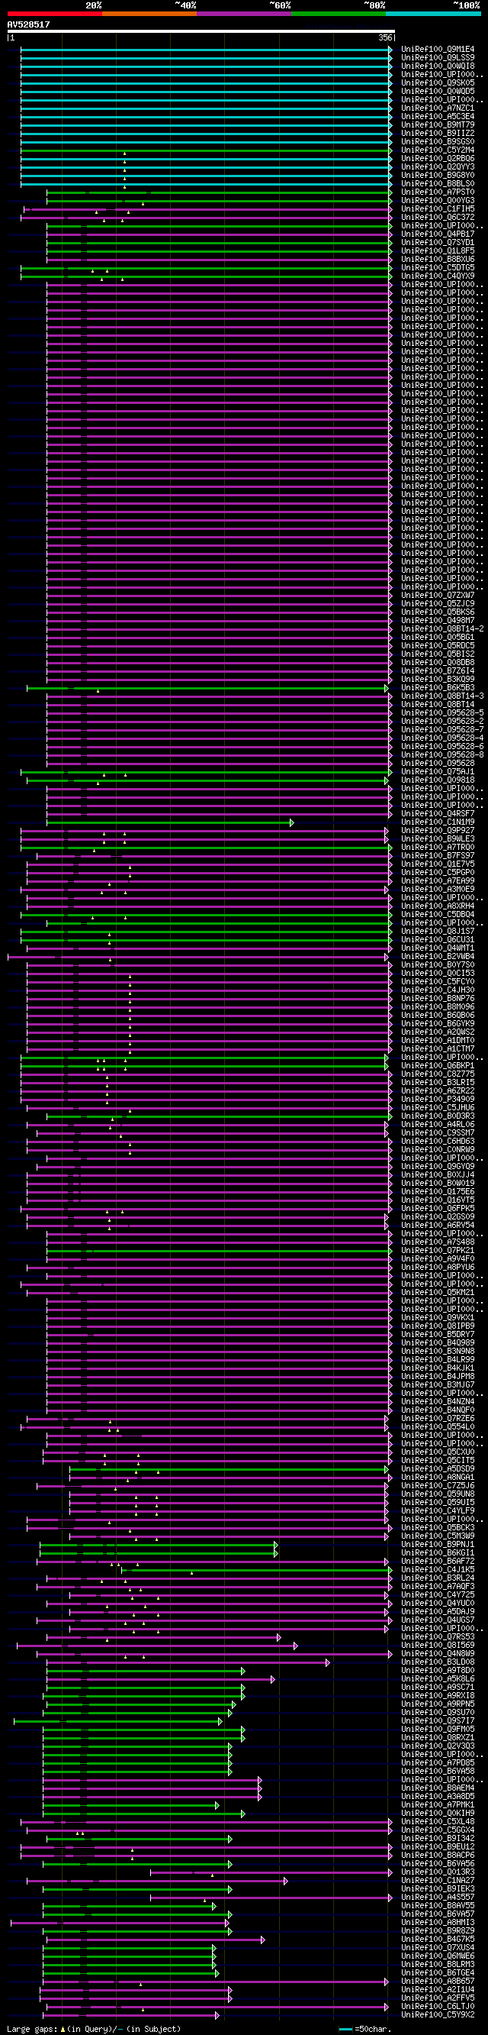Select hit label UniRef100_Q5BKS6
Viewport: 488px width, 2035px height.
click(438, 612)
